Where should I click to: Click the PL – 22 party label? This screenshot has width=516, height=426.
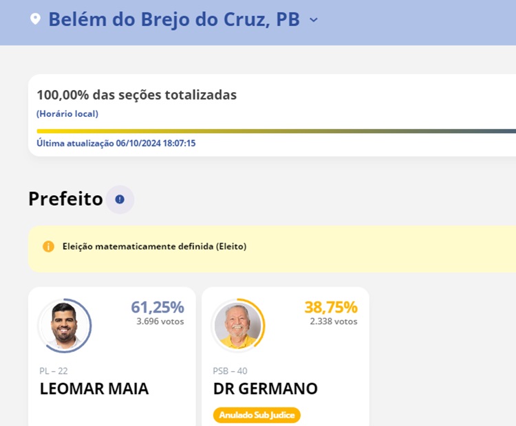pos(54,371)
